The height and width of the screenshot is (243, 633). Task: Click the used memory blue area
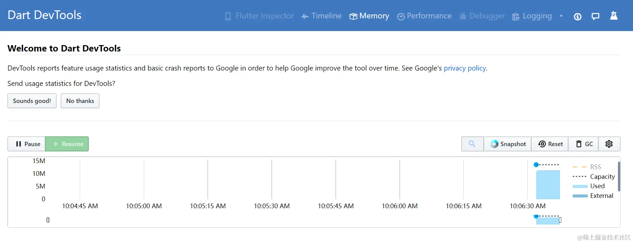pos(548,185)
